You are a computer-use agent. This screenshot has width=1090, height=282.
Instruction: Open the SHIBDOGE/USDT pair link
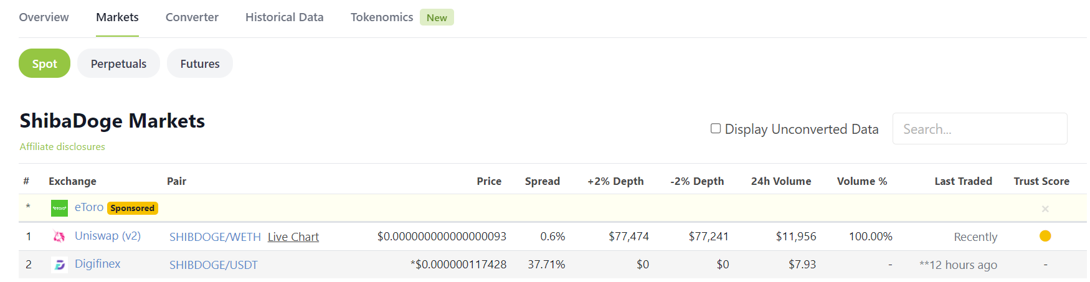point(213,265)
